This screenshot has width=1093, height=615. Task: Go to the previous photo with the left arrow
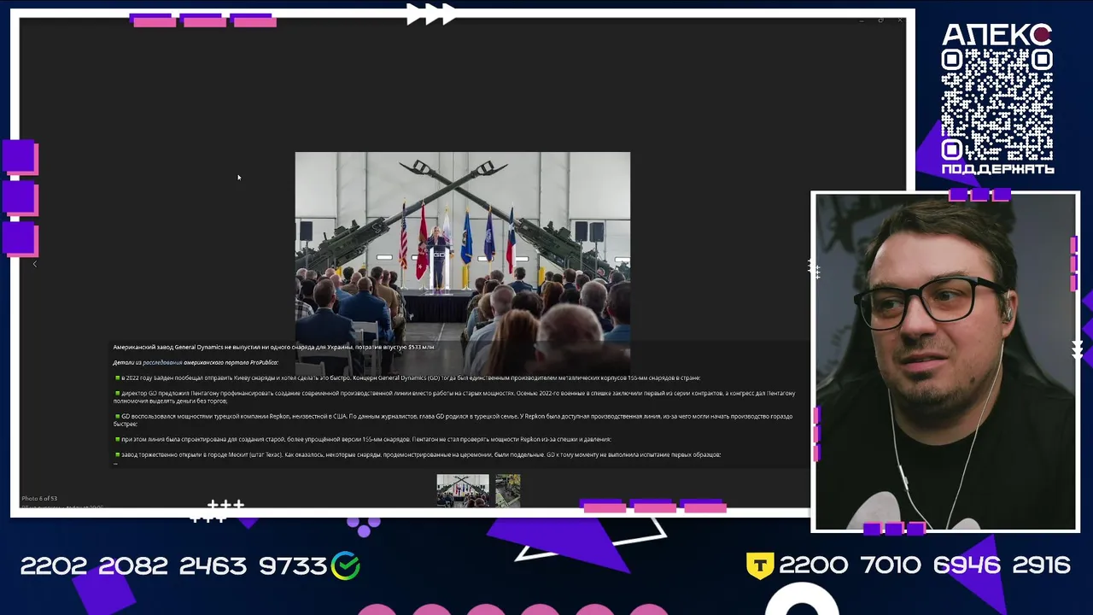[x=35, y=264]
